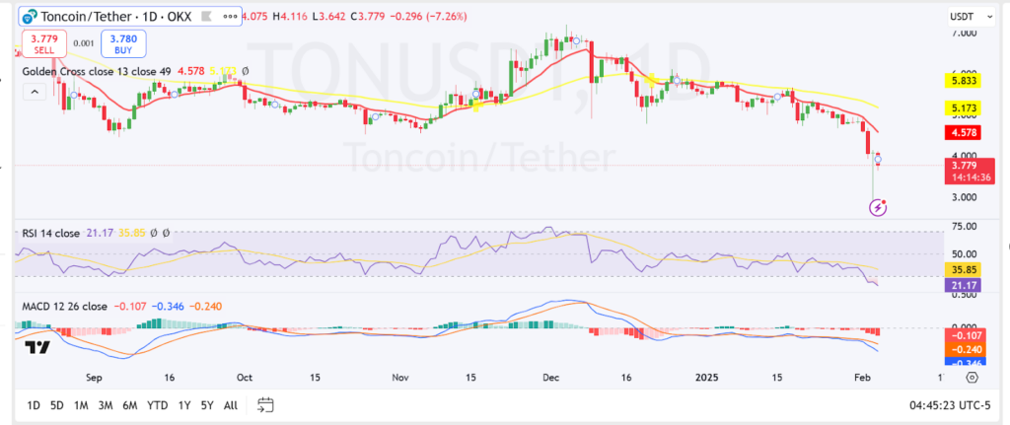Open the purple lightning event icon
1010x425 pixels.
pos(878,207)
